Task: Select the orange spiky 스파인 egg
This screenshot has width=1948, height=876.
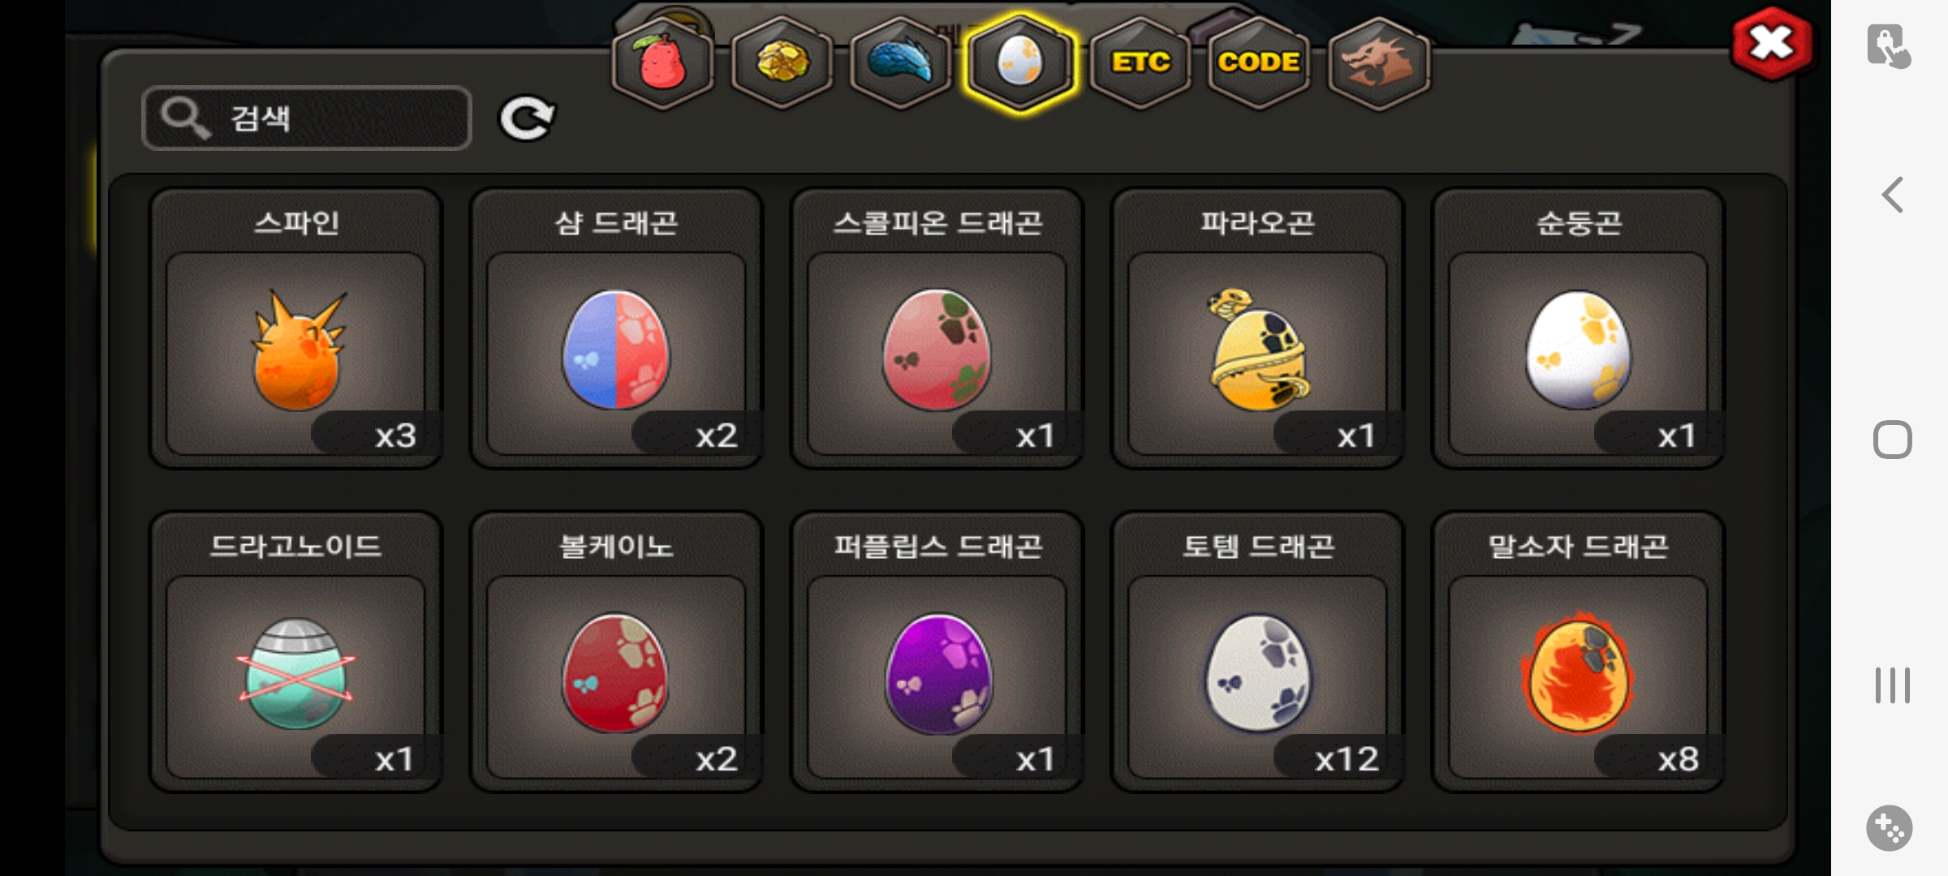Action: point(296,328)
